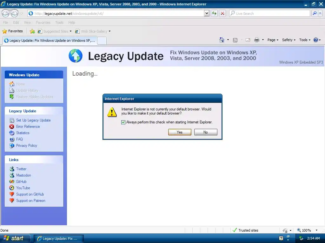Open the Print options dropdown arrow

pyautogui.click(x=263, y=40)
